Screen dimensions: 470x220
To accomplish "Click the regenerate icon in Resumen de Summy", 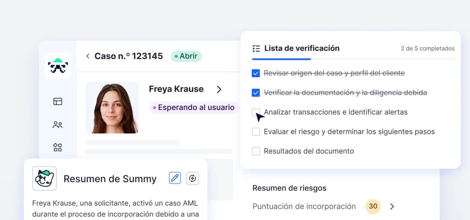I will [x=192, y=178].
